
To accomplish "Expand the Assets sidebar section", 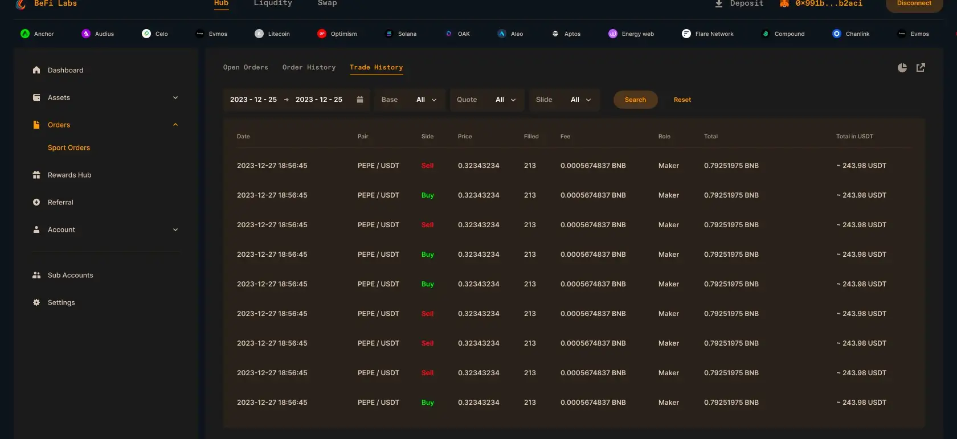I will coord(175,97).
